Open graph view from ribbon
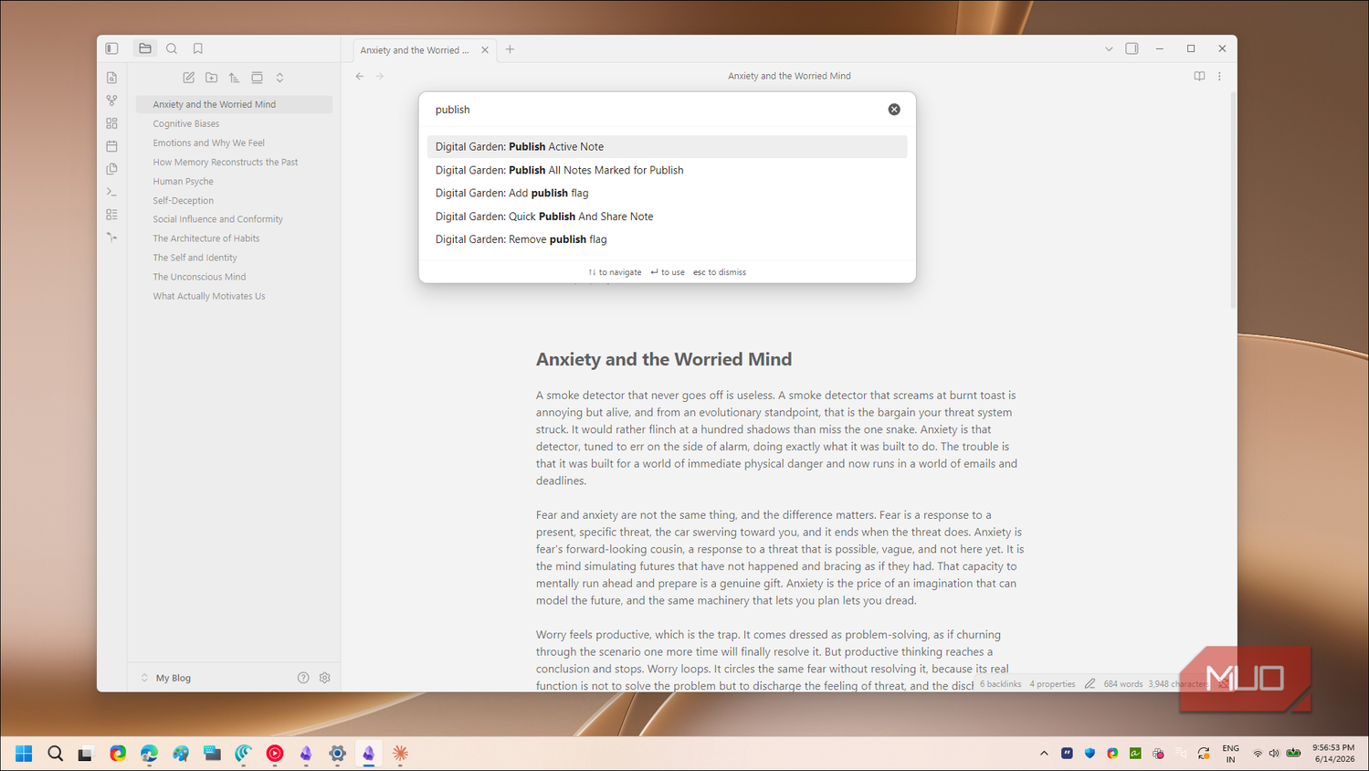This screenshot has height=771, width=1369. [x=111, y=100]
